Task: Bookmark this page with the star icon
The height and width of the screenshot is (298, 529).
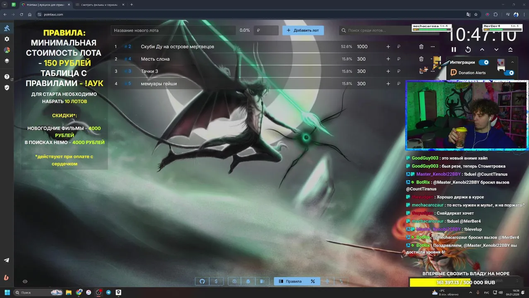Action: point(476,14)
